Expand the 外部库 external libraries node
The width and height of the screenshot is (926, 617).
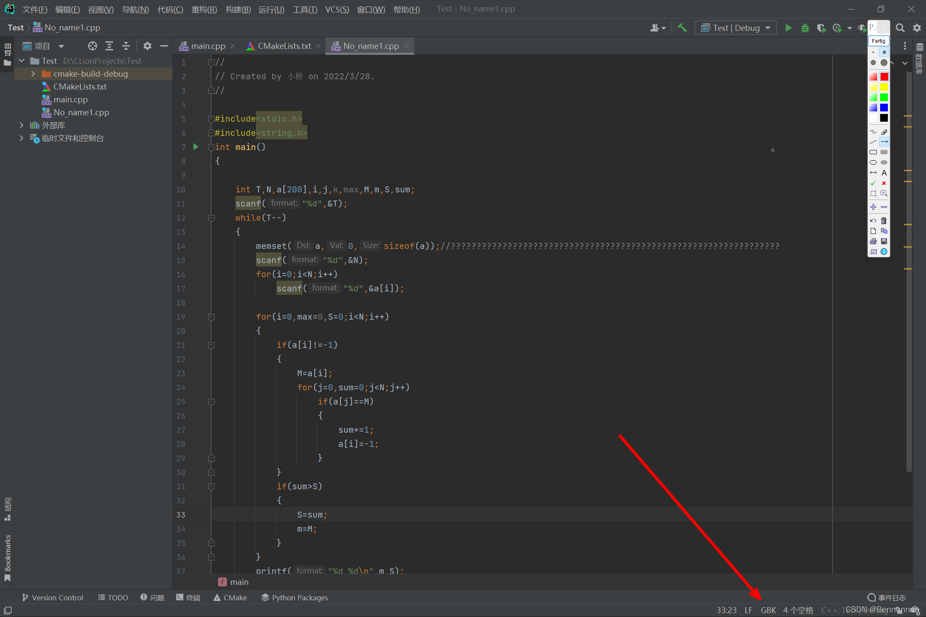21,125
